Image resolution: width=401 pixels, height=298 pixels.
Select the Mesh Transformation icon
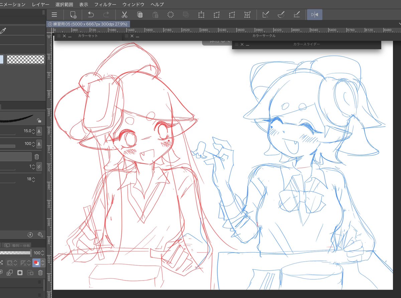(247, 14)
